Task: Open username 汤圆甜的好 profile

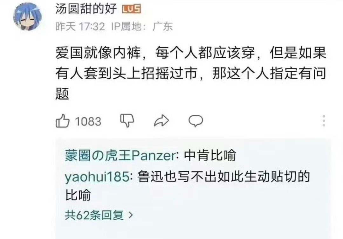Action: click(86, 9)
